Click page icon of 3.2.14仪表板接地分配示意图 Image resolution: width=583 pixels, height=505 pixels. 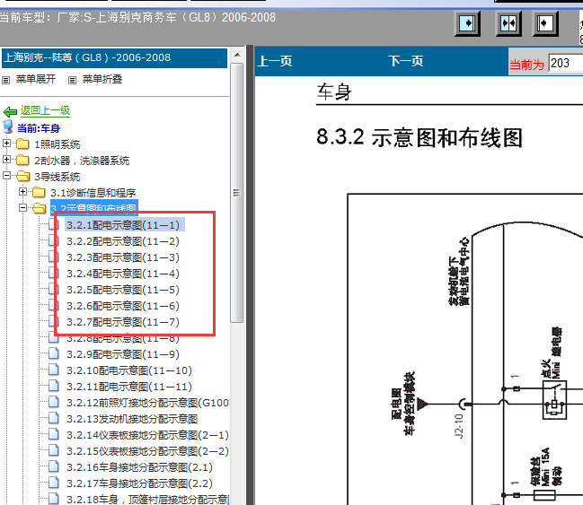(54, 434)
